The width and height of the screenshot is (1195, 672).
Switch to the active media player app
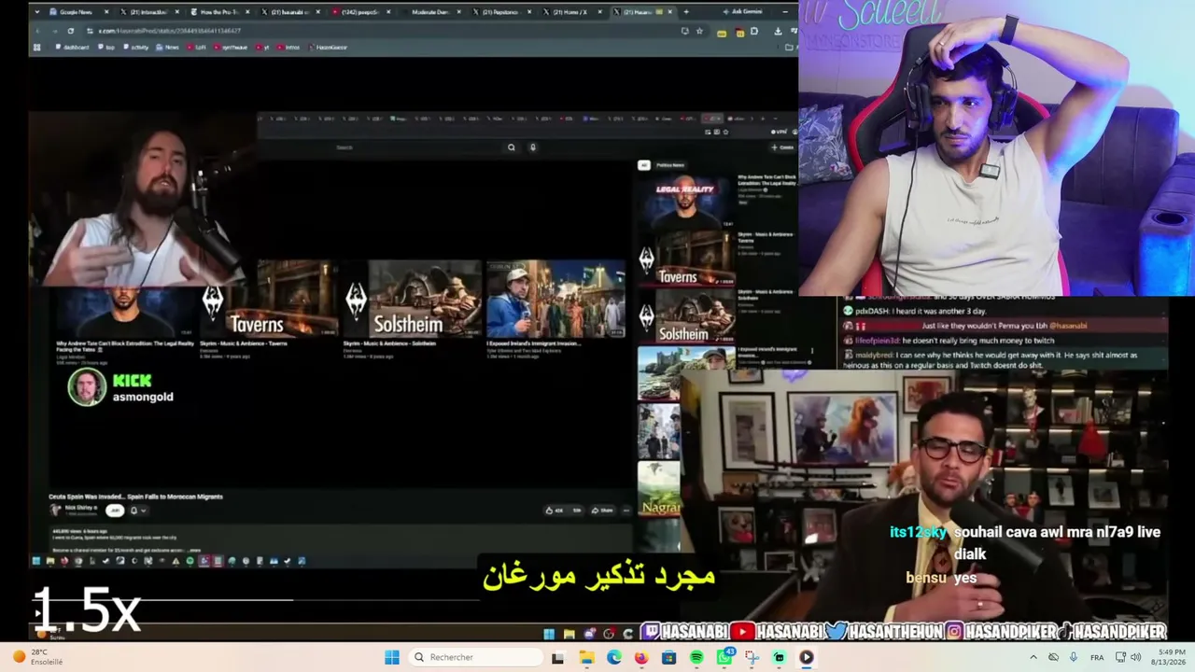[807, 657]
